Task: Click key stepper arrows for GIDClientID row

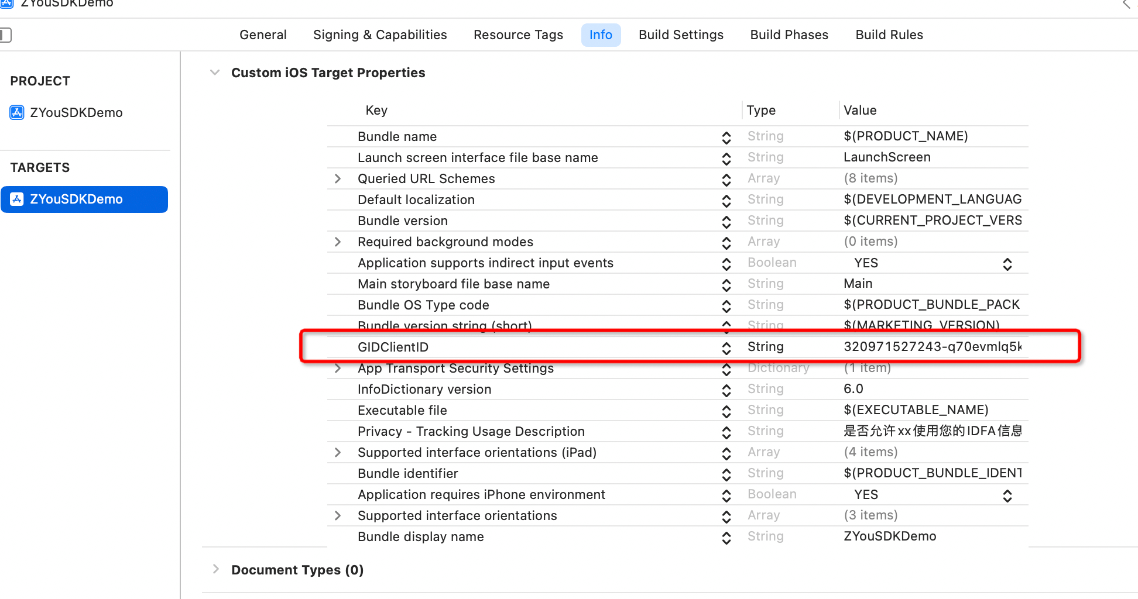Action: coord(726,347)
